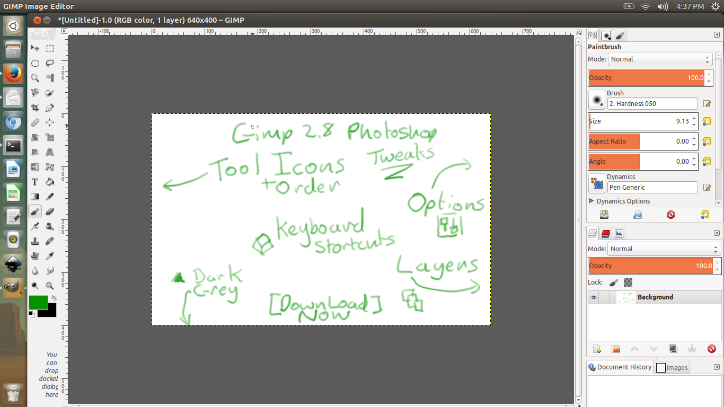Open the Layers tab
The height and width of the screenshot is (407, 724).
tap(593, 233)
